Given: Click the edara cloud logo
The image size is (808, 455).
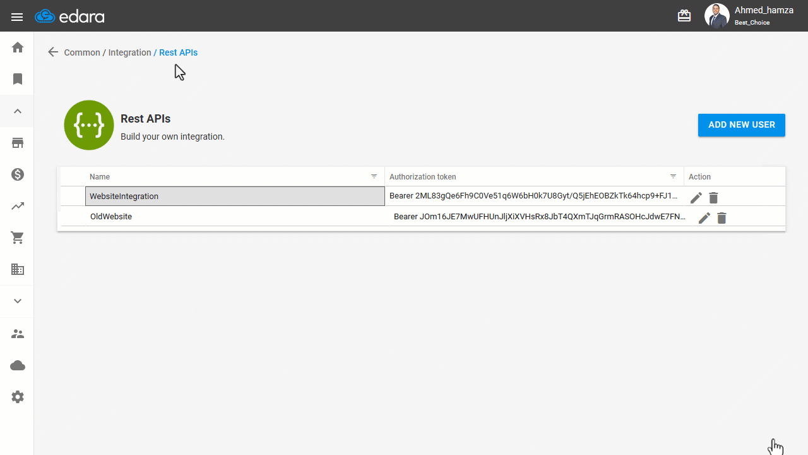Looking at the screenshot, I should 69,16.
